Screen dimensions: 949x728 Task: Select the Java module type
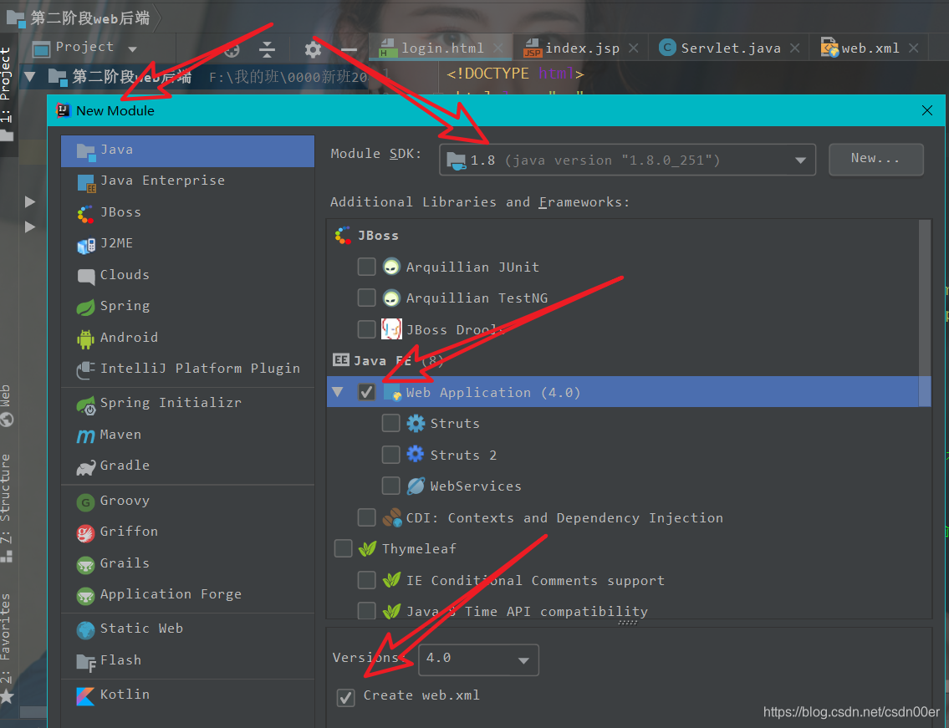click(x=187, y=150)
